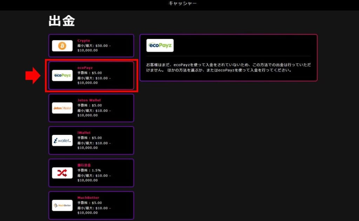Click Crypto limits $50.00 - $10,000.00 text

[94, 48]
